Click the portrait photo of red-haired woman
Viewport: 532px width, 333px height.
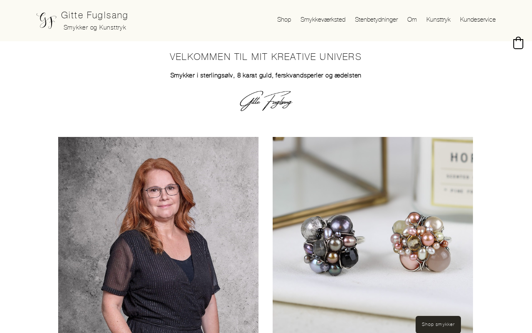[158, 235]
